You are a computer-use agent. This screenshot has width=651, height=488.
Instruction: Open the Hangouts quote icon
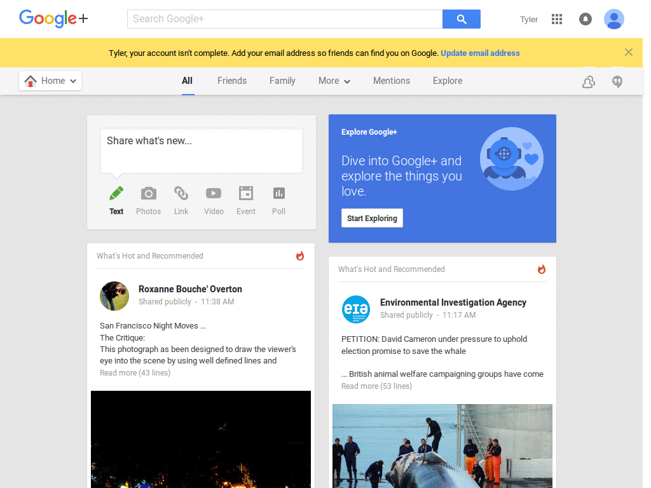click(x=617, y=82)
